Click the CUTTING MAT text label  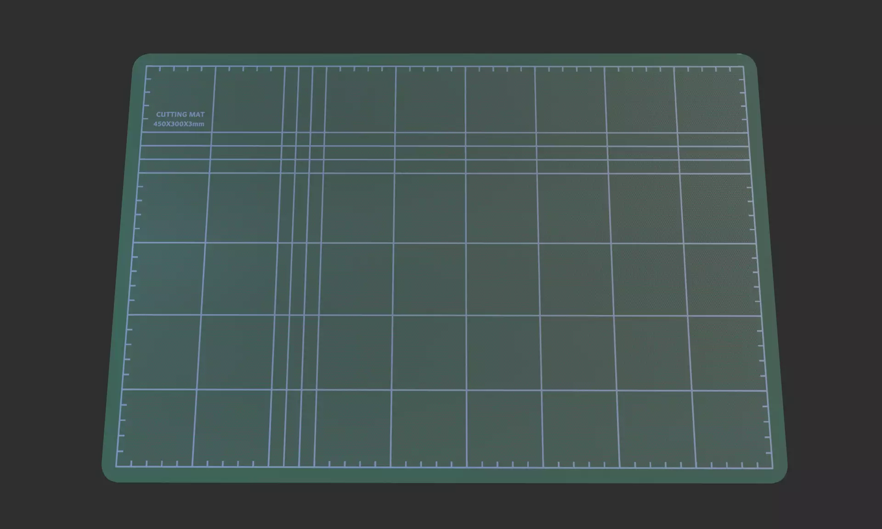coord(180,114)
